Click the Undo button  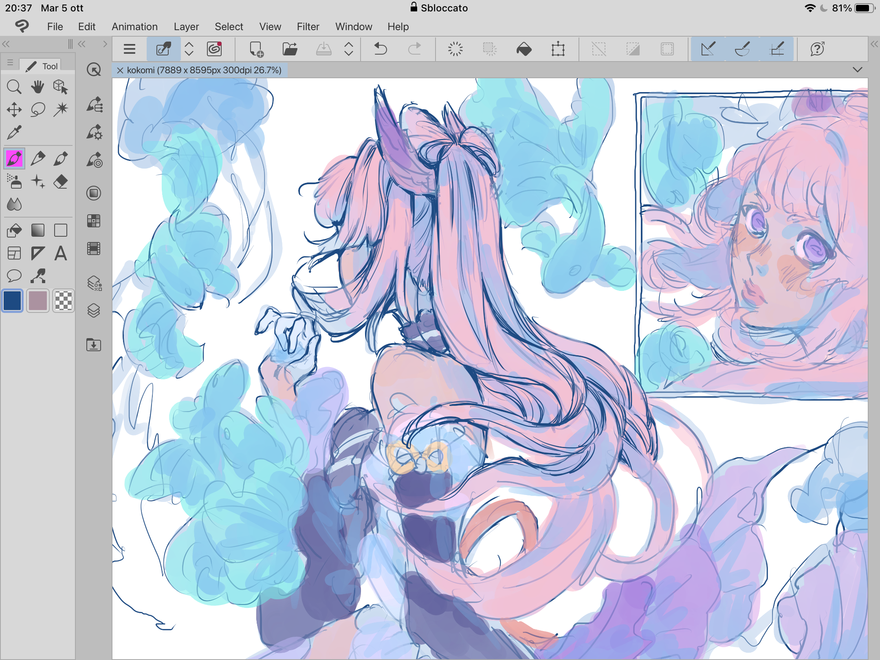point(381,49)
